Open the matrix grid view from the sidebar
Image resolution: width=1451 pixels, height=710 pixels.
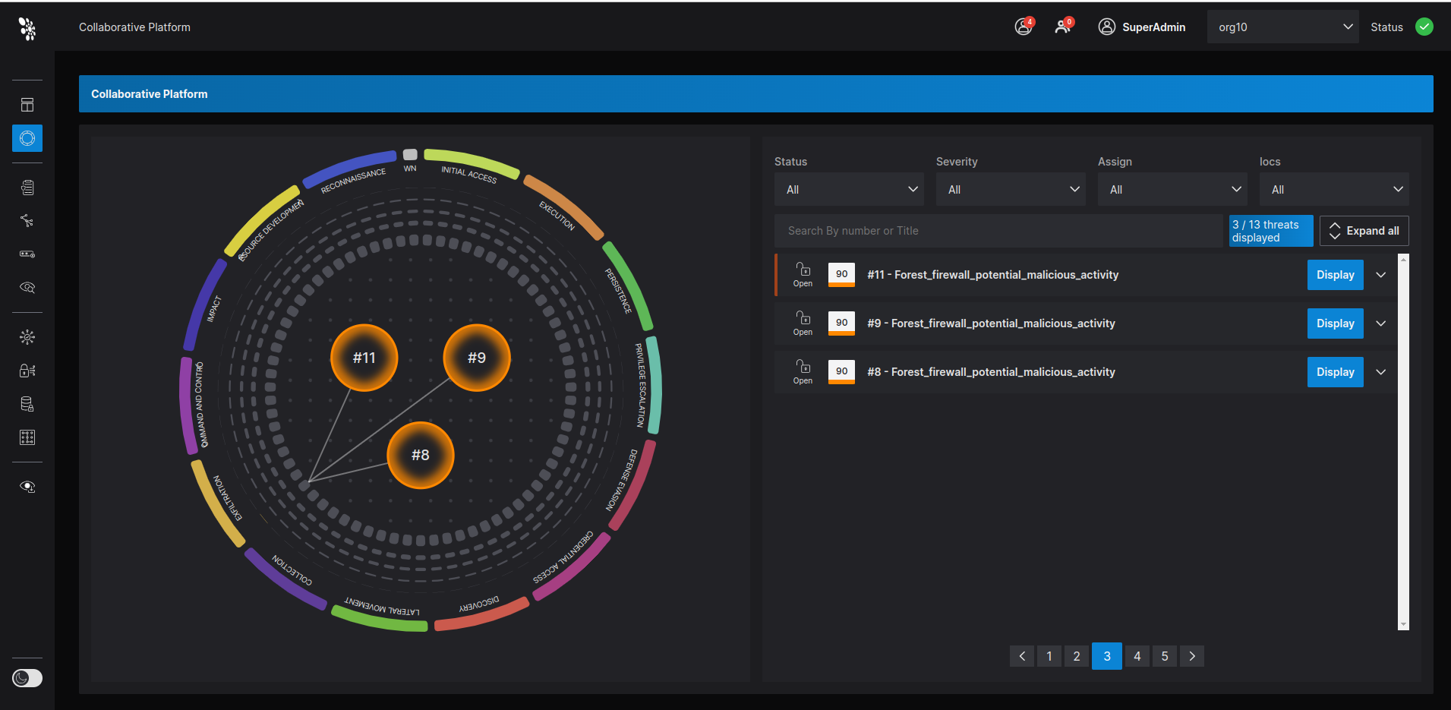(27, 437)
